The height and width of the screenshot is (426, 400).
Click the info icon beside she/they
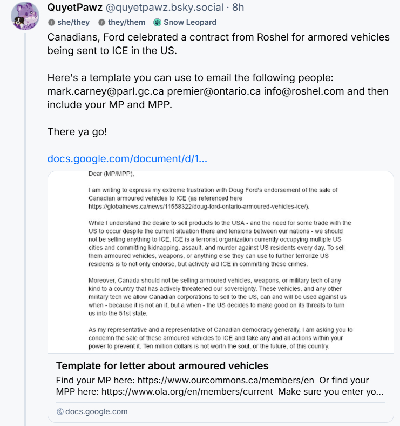pyautogui.click(x=51, y=23)
